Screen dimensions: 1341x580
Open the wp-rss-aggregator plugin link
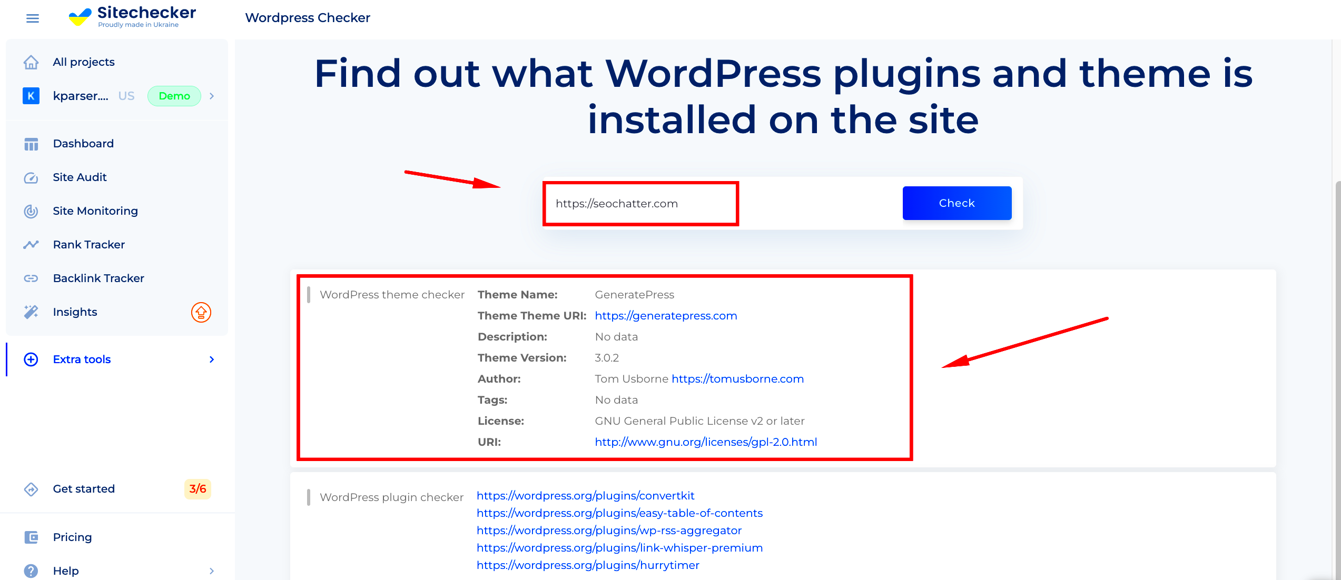[609, 531]
